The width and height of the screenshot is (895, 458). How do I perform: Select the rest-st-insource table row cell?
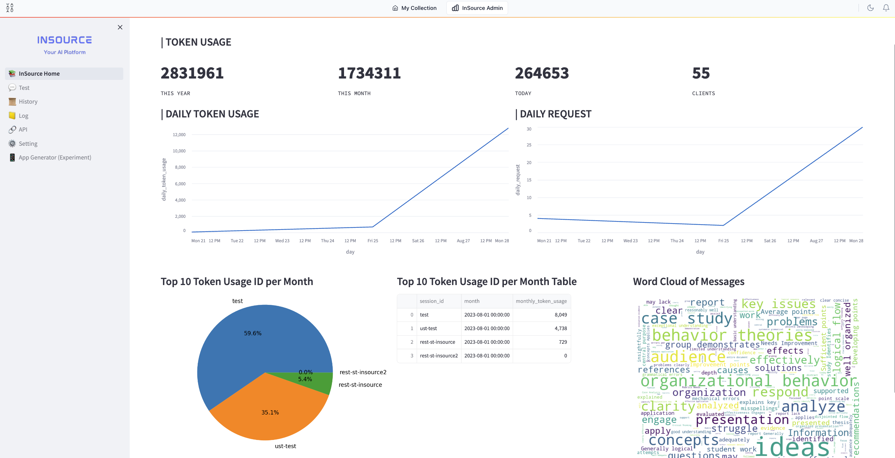pyautogui.click(x=437, y=342)
